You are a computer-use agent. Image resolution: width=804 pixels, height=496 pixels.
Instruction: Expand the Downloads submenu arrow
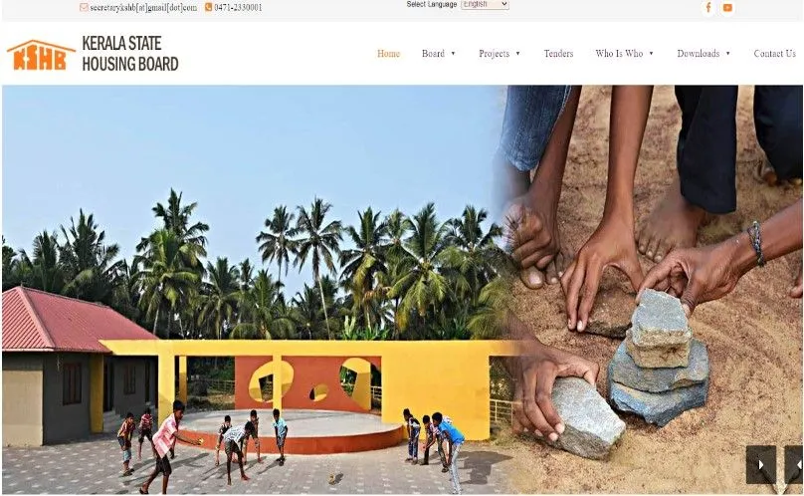(x=728, y=54)
